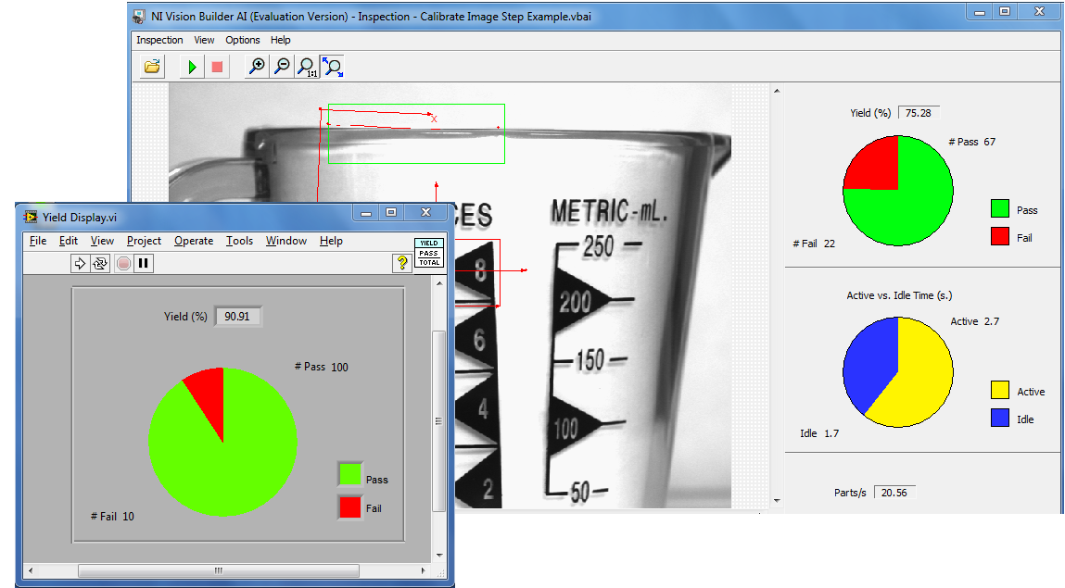Screen dimensions: 1065x588
Task: Click the green Pass swatch in Yield Display
Action: tap(349, 475)
